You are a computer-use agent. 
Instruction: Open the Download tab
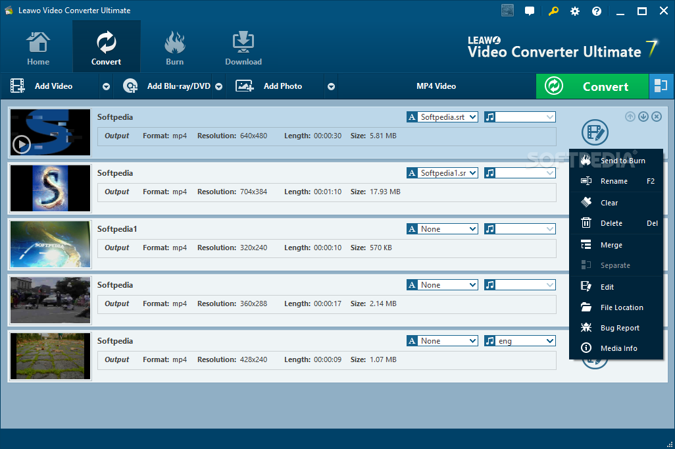(x=243, y=48)
